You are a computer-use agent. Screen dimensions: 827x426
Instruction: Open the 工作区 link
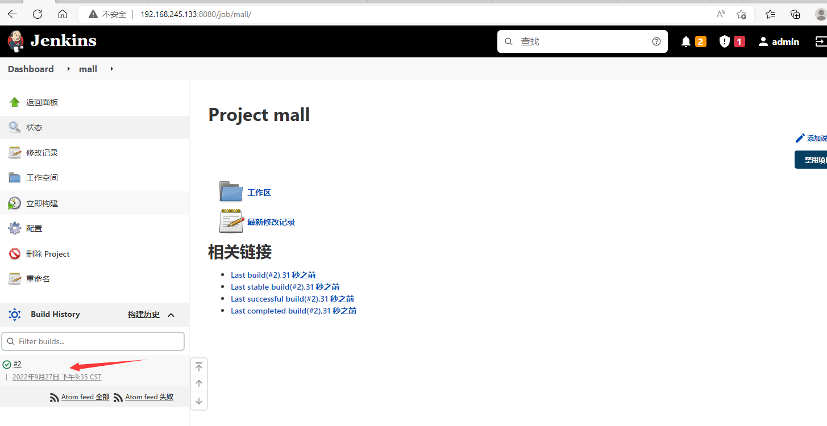click(259, 193)
